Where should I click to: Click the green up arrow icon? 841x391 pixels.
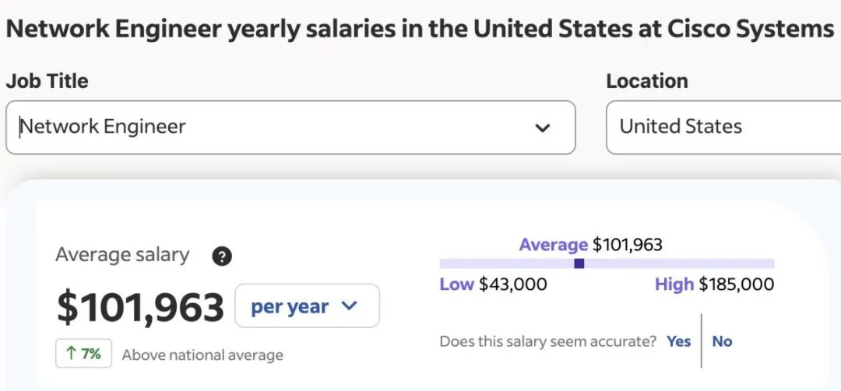click(x=70, y=354)
